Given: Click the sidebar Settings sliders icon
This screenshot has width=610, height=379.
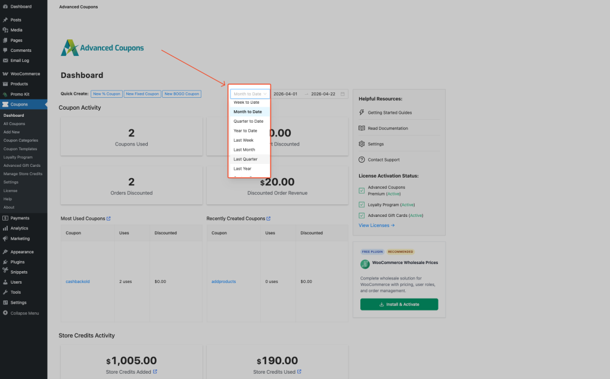Looking at the screenshot, I should 5,302.
